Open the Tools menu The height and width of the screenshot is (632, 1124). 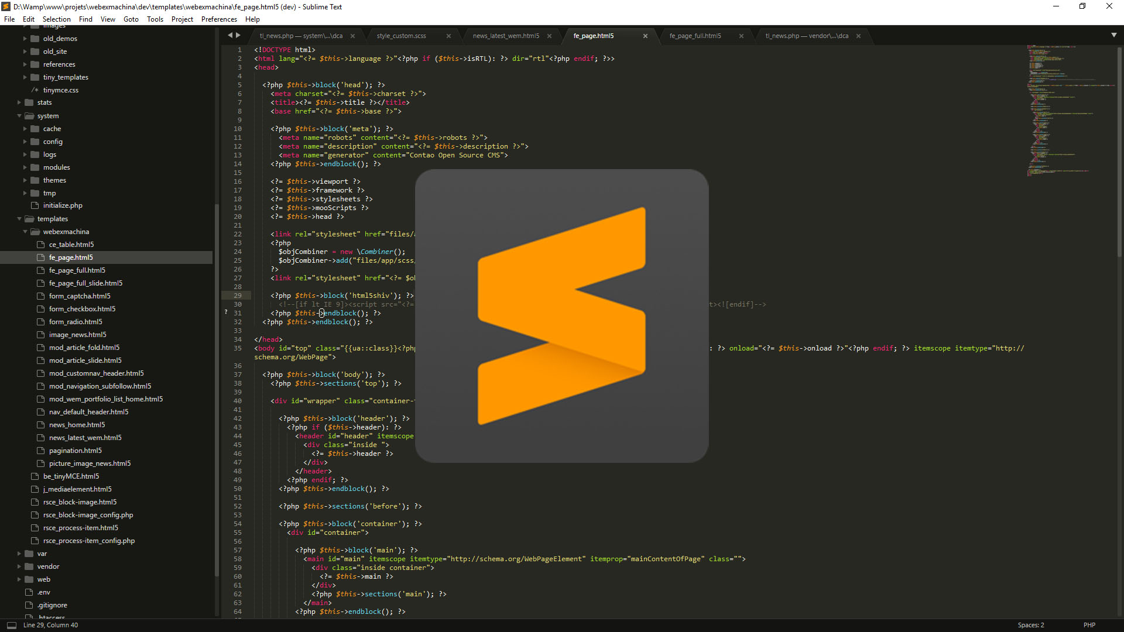pos(155,19)
